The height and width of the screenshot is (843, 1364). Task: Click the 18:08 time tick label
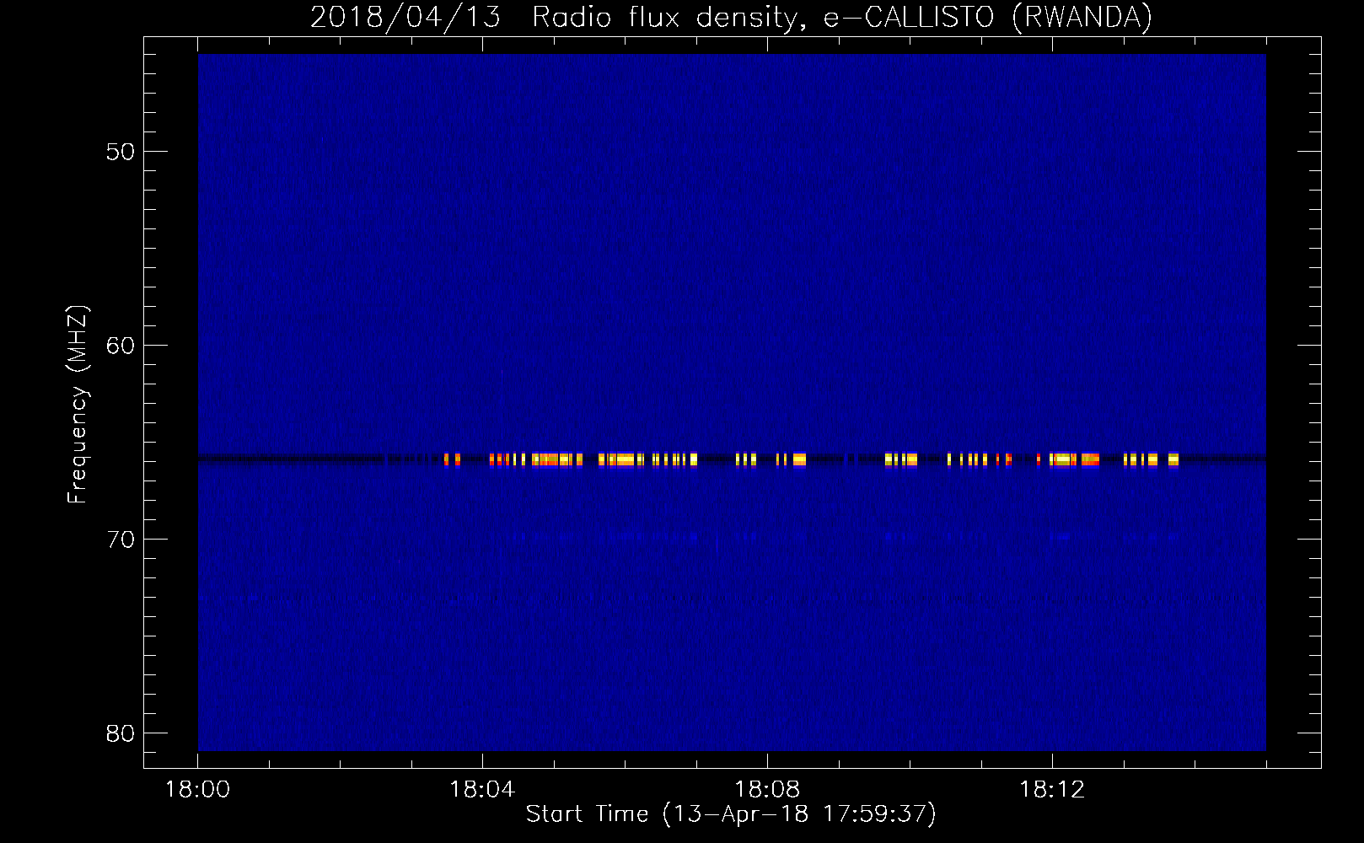tap(767, 790)
